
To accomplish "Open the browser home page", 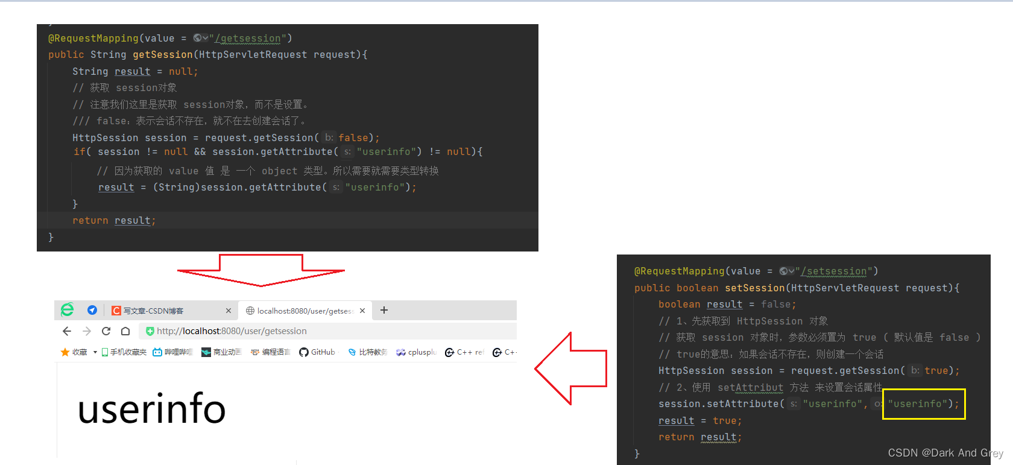I will tap(125, 331).
